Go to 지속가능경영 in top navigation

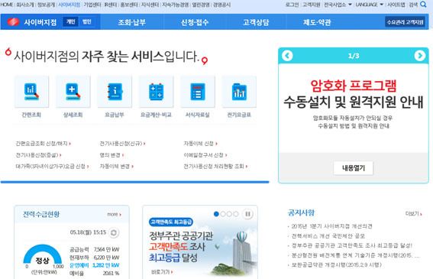click(176, 5)
